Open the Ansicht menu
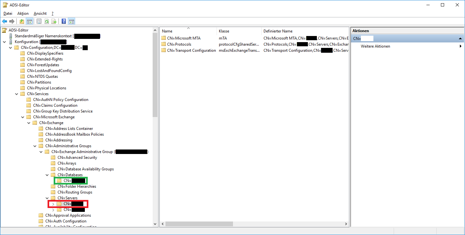 coord(40,14)
